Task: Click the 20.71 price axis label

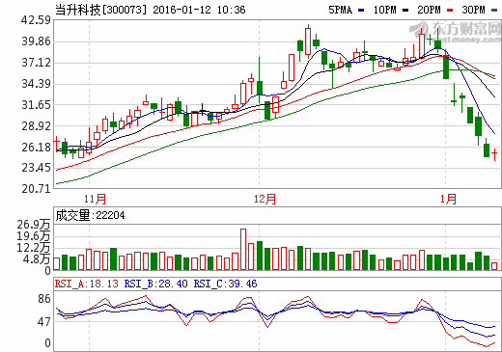Action: coord(36,189)
